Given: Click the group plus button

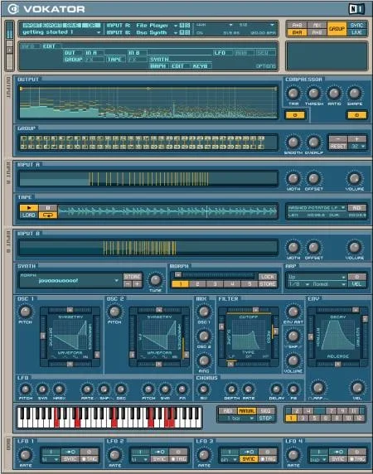Looking at the screenshot, I should click(x=357, y=139).
